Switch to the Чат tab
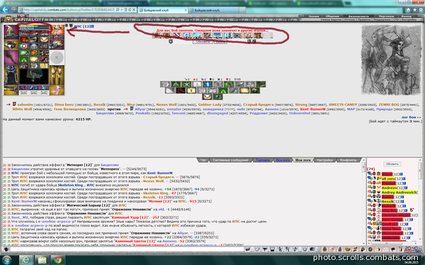 (x=203, y=160)
